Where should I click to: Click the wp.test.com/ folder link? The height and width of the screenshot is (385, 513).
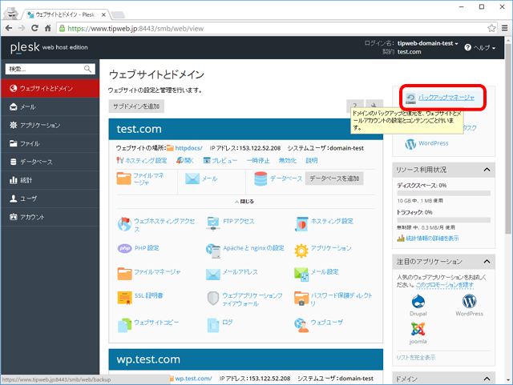tap(193, 379)
